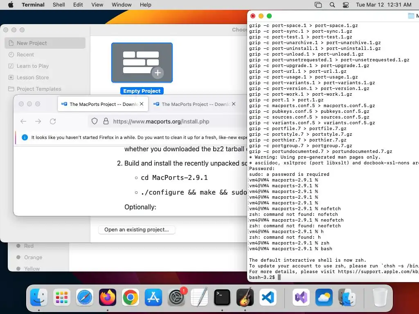The width and height of the screenshot is (419, 314).
Task: Launch Safari from the Dock
Action: pos(85,297)
